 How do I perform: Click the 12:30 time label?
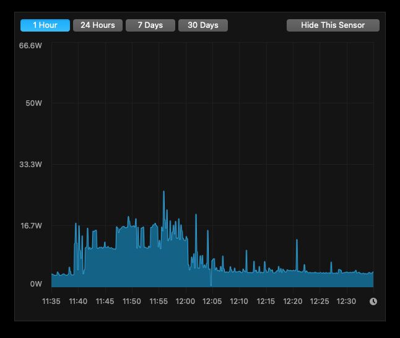346,301
